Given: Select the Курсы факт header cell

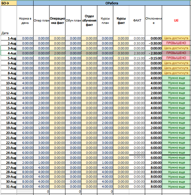Looking at the screenshot, I should pos(121,21).
